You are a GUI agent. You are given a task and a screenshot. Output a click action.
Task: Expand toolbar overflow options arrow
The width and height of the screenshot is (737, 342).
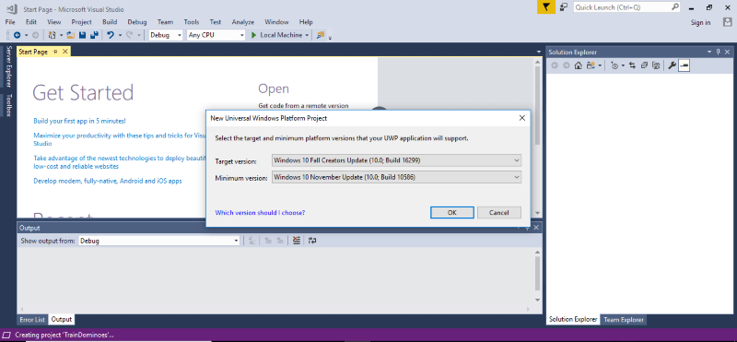pyautogui.click(x=330, y=38)
